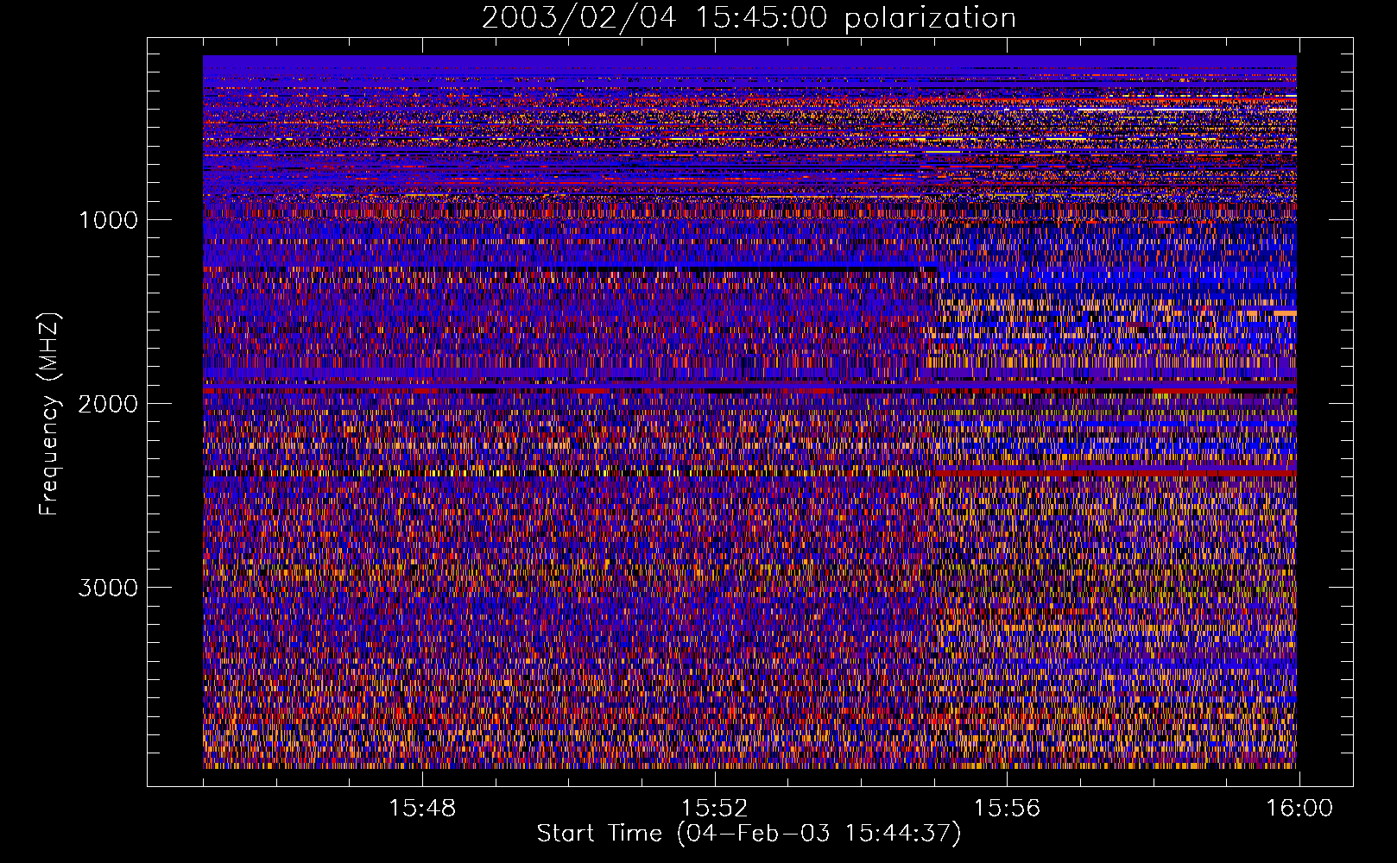Image resolution: width=1397 pixels, height=863 pixels.
Task: Click the 16:00 time tick label
Action: (1299, 809)
